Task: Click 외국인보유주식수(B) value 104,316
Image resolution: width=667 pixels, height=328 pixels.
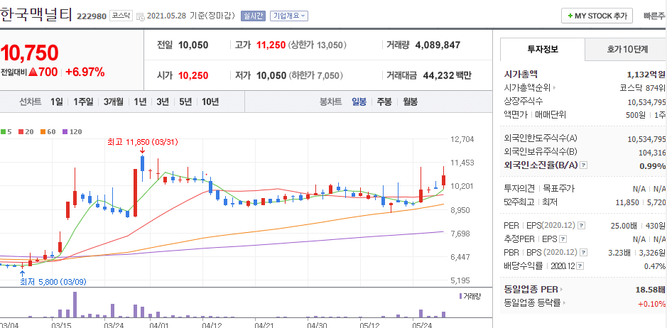Action: 651,152
